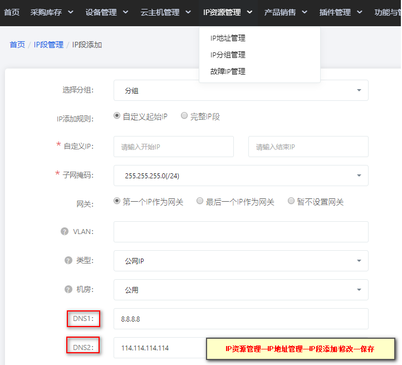Viewport: 402px width, 365px height.
Task: Select the 自定义起始IP radio option
Action: pyautogui.click(x=117, y=116)
